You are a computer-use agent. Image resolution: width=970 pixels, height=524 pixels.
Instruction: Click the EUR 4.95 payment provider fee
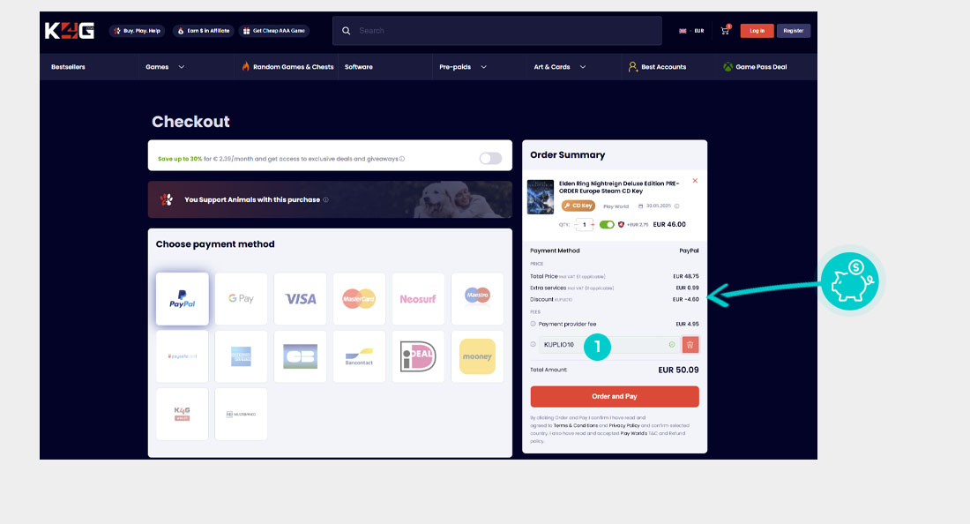[x=687, y=324]
